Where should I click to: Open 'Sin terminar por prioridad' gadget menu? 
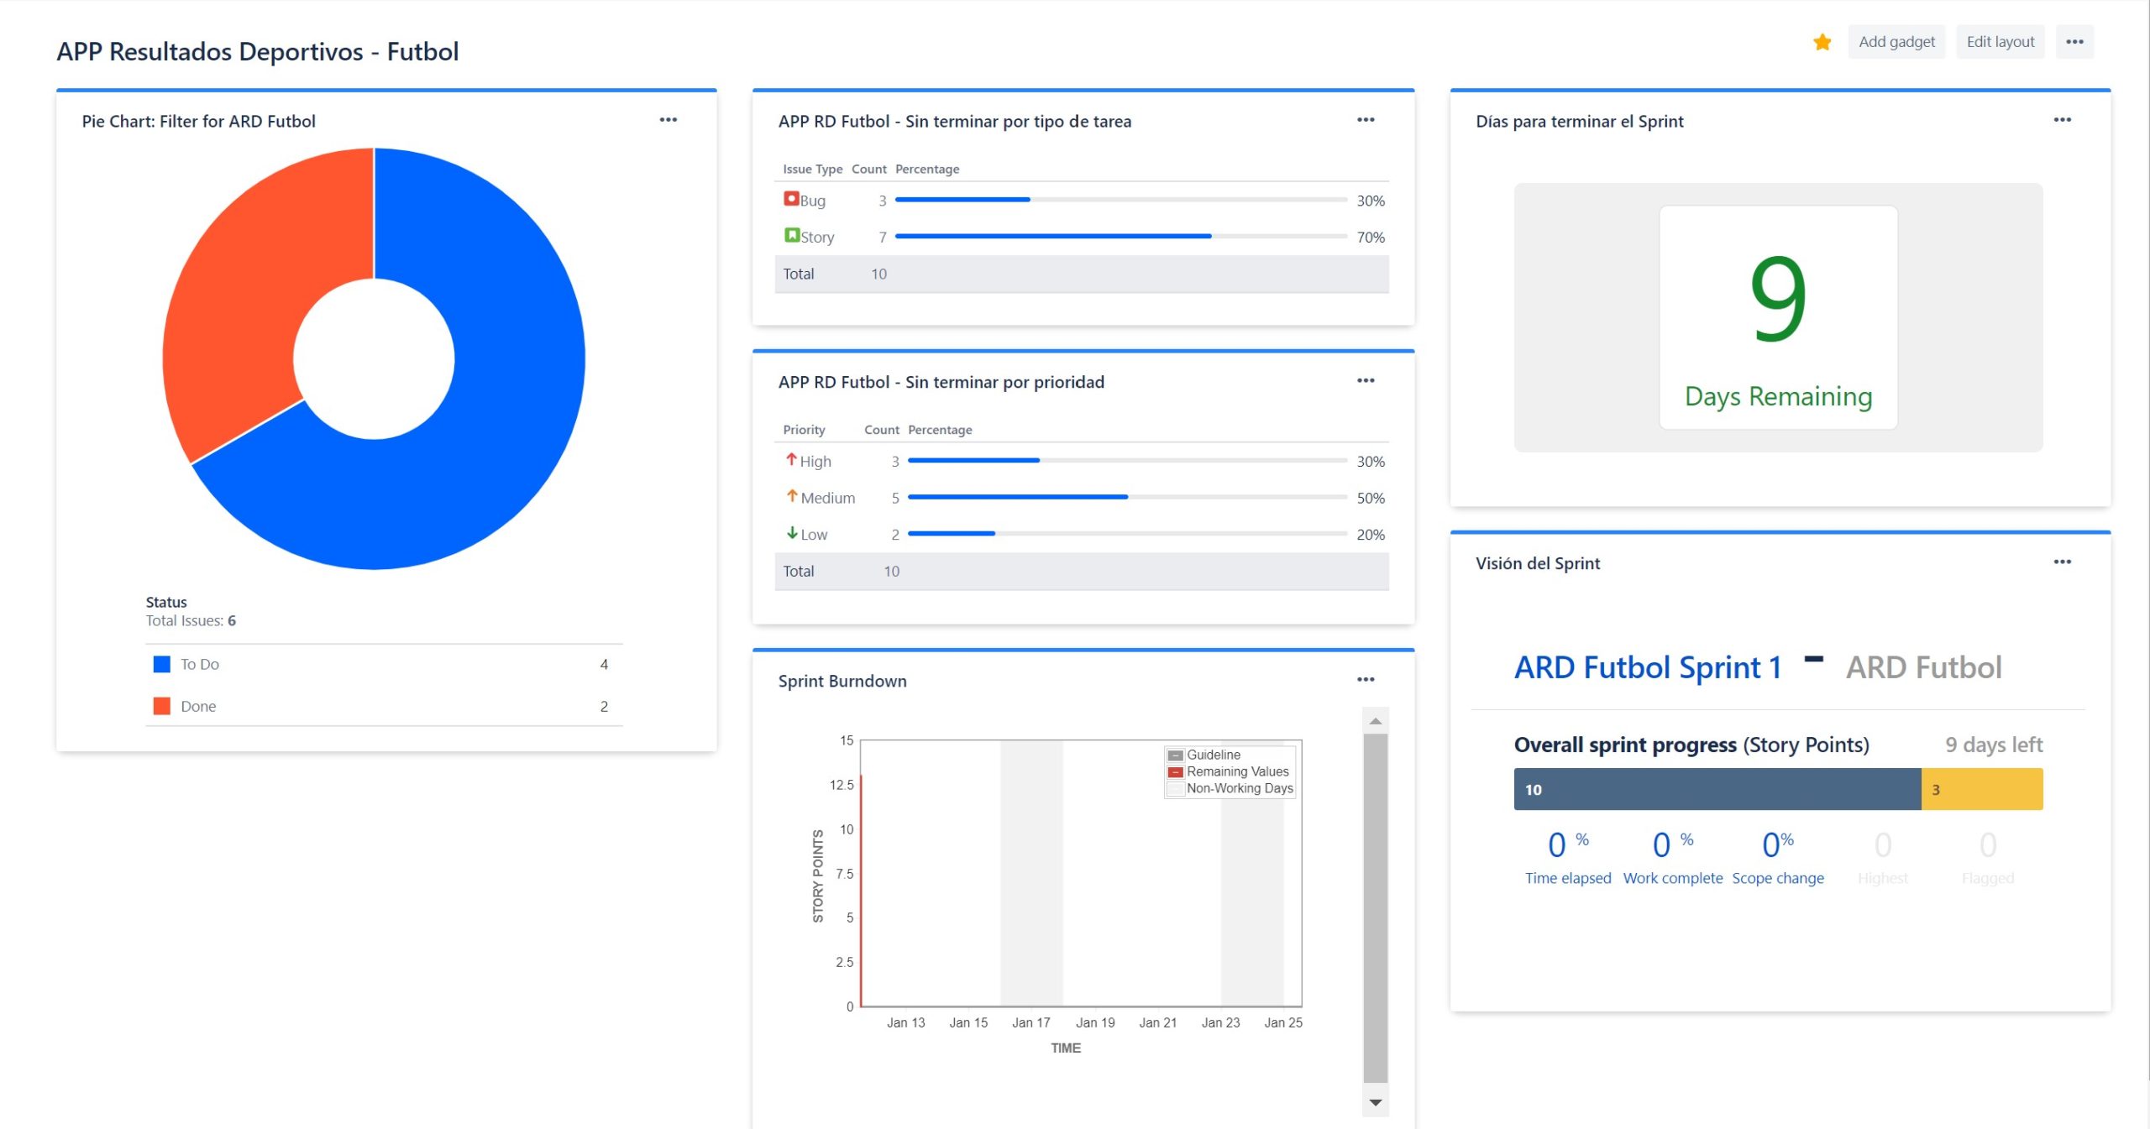[x=1366, y=381]
